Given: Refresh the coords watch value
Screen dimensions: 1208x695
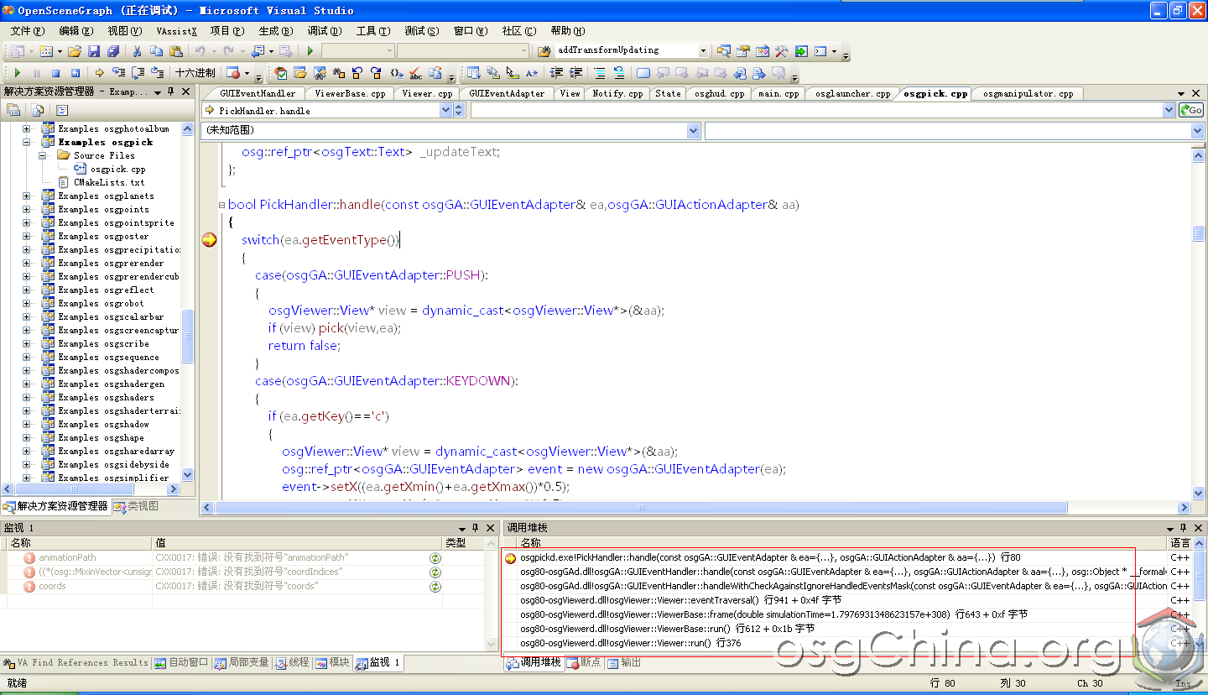Looking at the screenshot, I should [435, 586].
